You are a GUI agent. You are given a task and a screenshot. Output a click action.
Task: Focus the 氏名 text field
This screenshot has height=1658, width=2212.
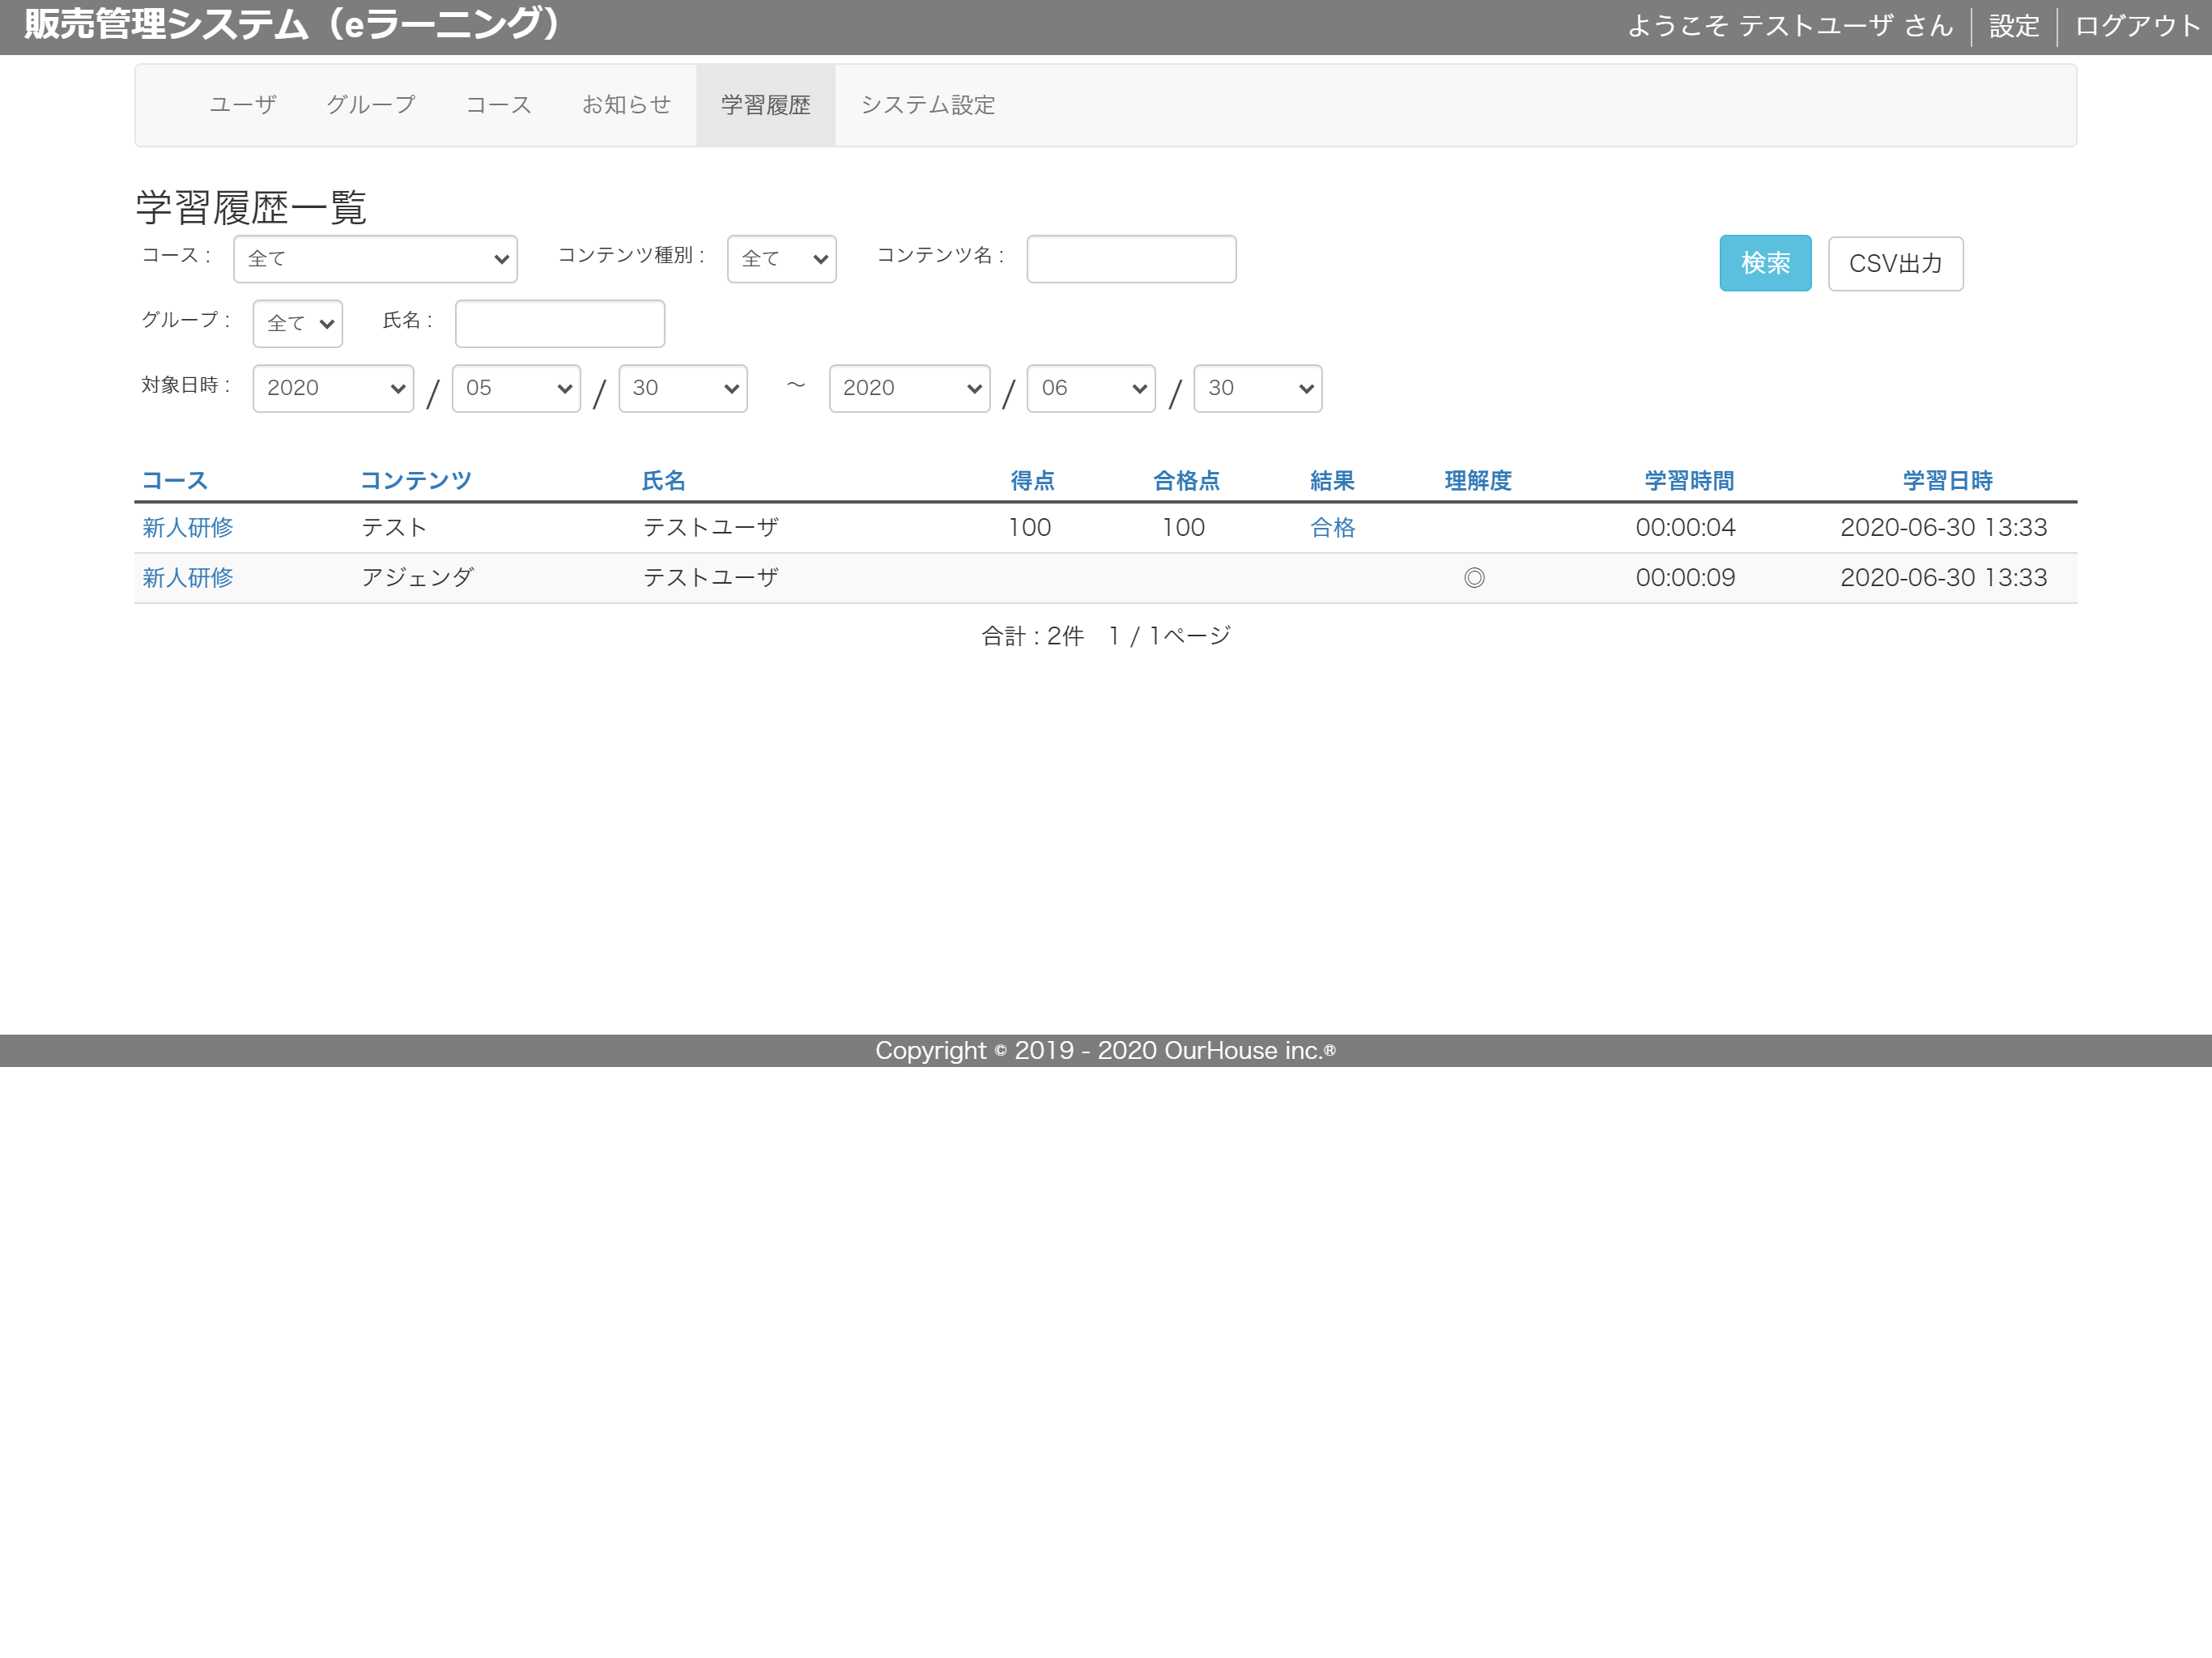click(559, 324)
